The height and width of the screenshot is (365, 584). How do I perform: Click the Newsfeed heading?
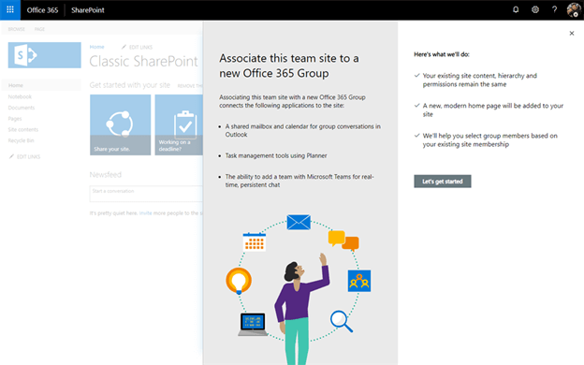[x=106, y=175]
